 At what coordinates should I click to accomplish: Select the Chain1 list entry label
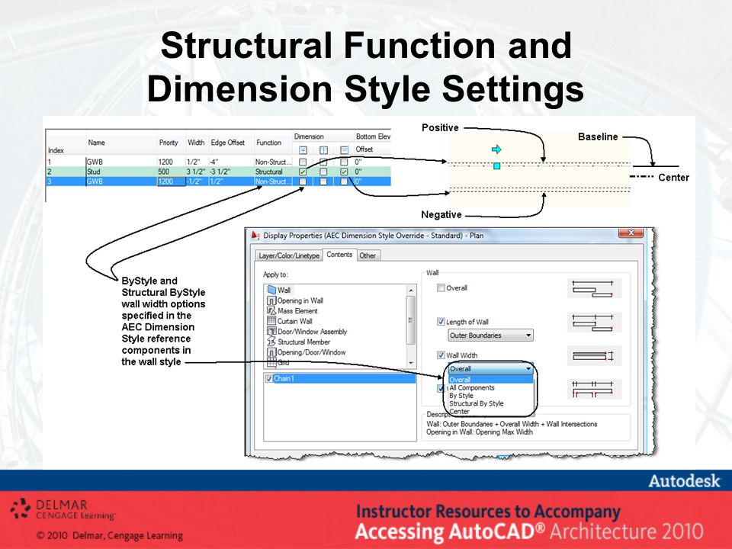coord(284,379)
